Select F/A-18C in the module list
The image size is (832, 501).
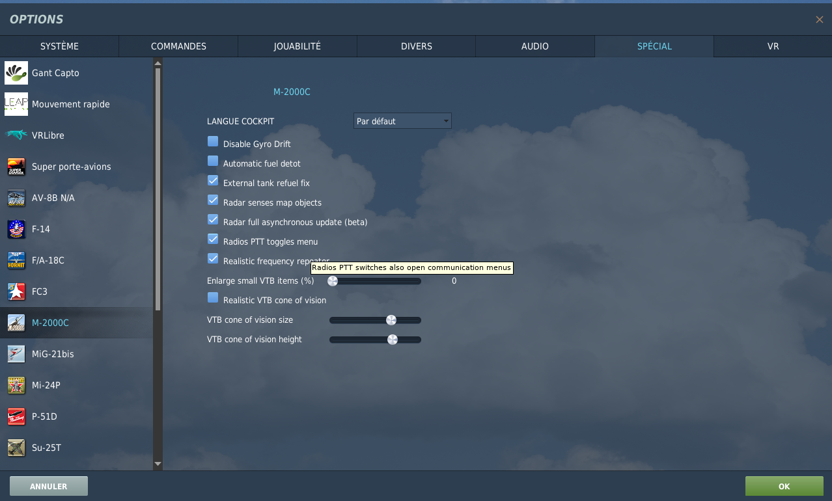pyautogui.click(x=77, y=260)
